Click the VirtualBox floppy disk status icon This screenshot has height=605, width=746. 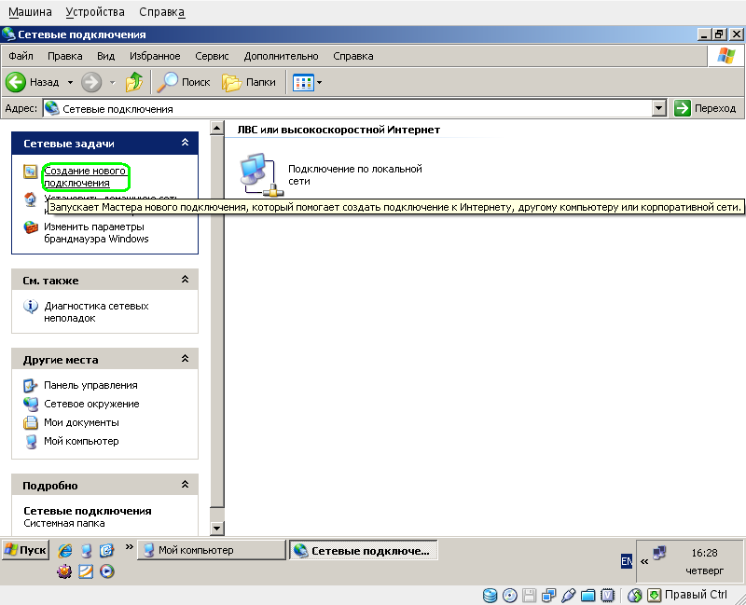(529, 595)
